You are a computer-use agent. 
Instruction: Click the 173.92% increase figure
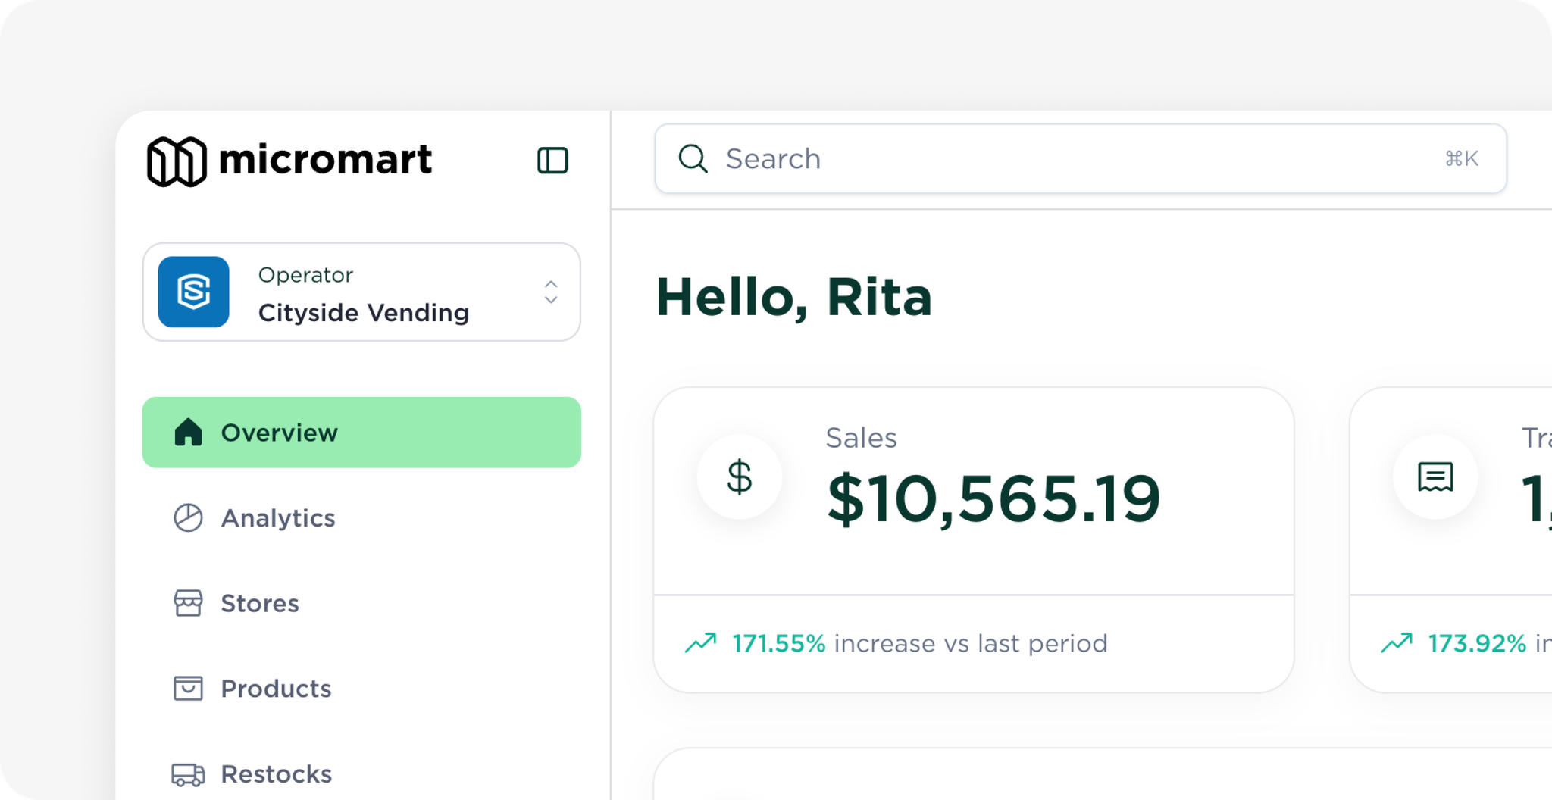(1477, 643)
